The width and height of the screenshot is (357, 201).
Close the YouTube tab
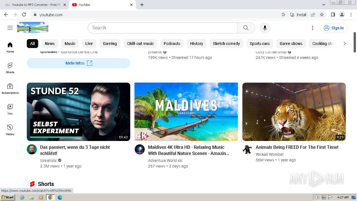tap(131, 5)
